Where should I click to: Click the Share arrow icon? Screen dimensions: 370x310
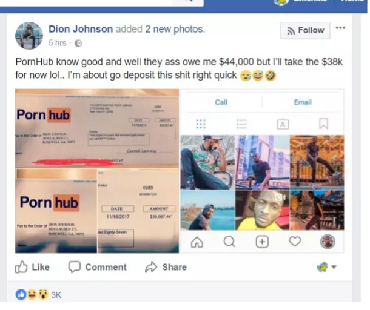click(151, 267)
